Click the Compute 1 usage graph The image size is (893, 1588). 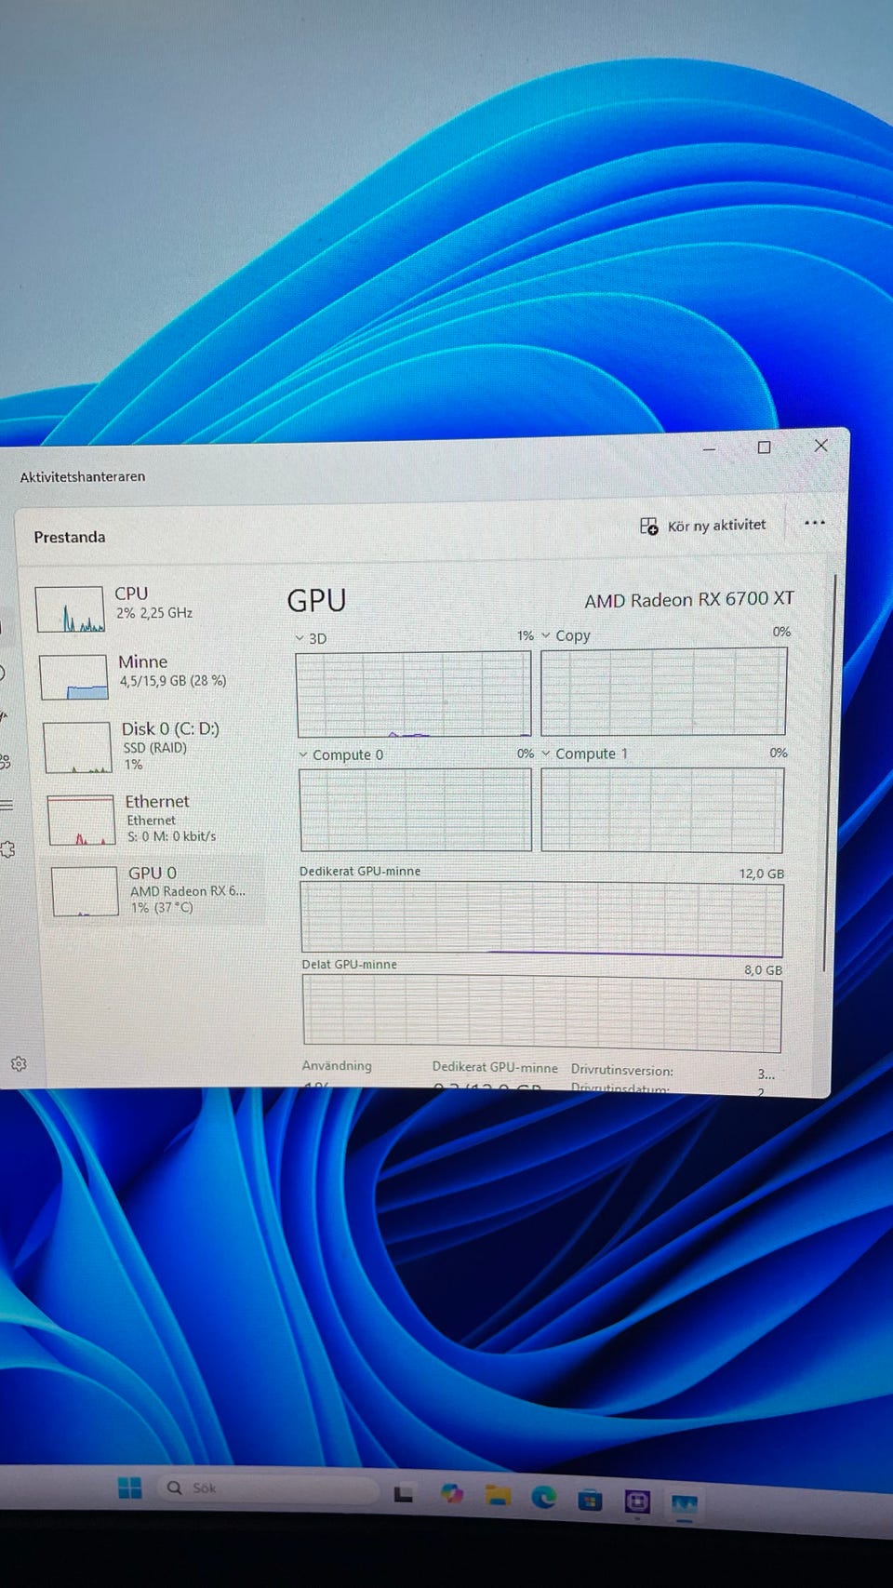point(662,809)
